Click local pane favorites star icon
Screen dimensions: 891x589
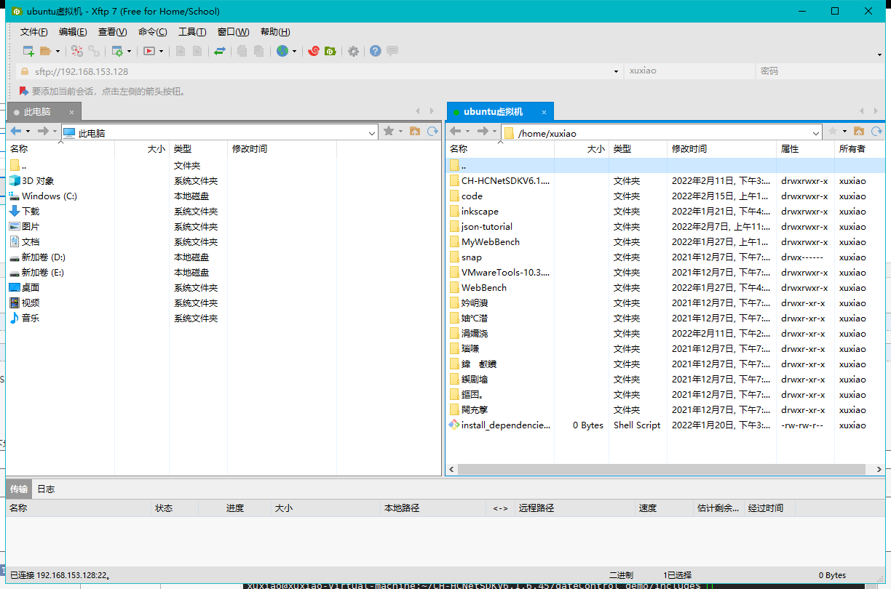pos(389,132)
